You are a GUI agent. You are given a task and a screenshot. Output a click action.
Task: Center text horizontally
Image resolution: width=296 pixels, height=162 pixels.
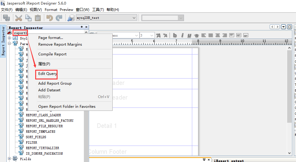pyautogui.click(x=217, y=35)
